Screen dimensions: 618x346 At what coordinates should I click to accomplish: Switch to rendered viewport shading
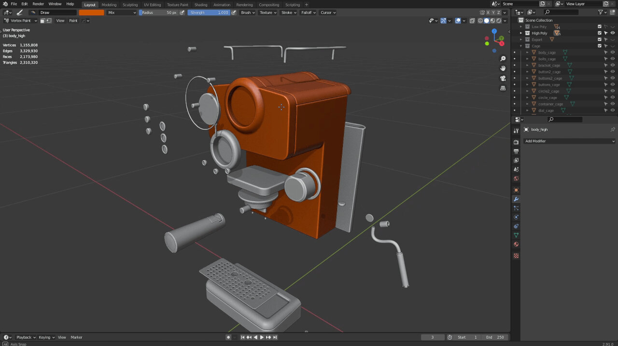498,21
